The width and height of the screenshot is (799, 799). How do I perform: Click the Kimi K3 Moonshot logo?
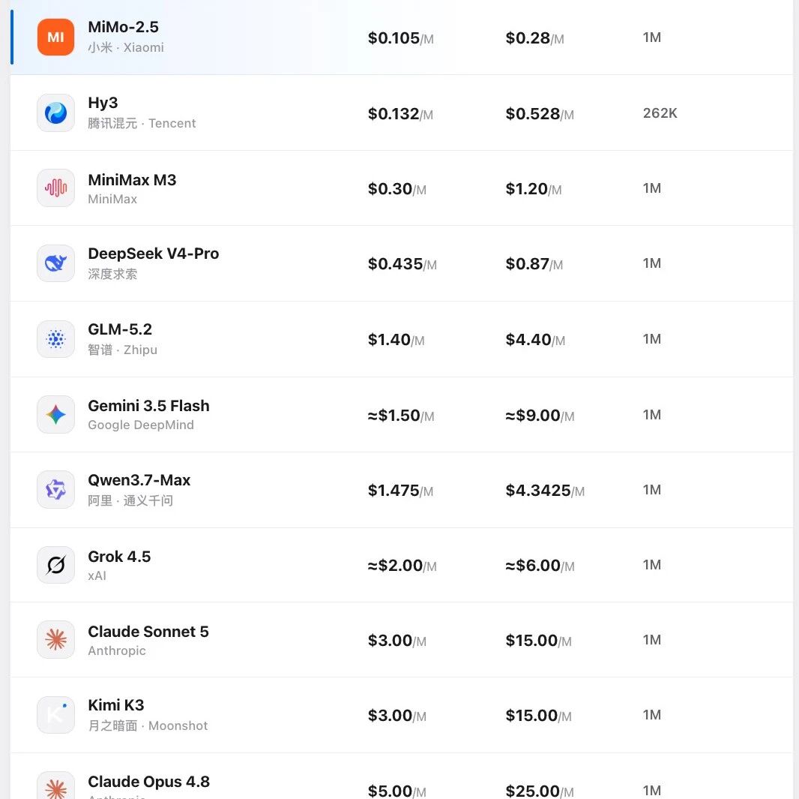click(55, 715)
